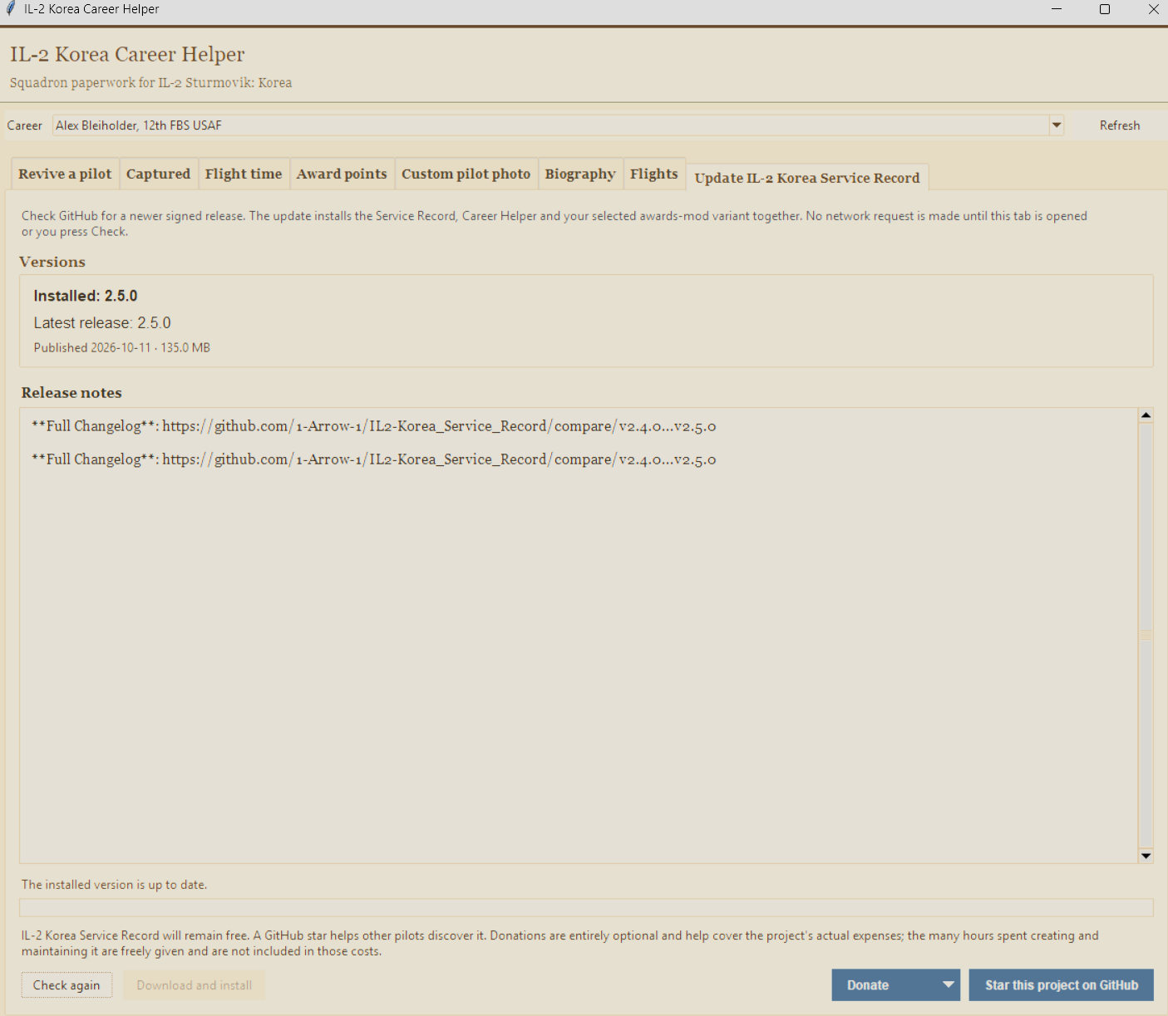Click the Refresh button
Viewport: 1168px width, 1016px height.
coord(1120,125)
